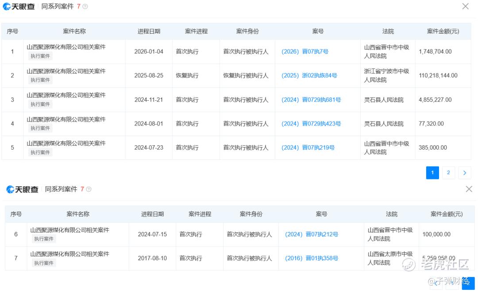Click court 灵石县人民法院 in row 4

click(383, 124)
